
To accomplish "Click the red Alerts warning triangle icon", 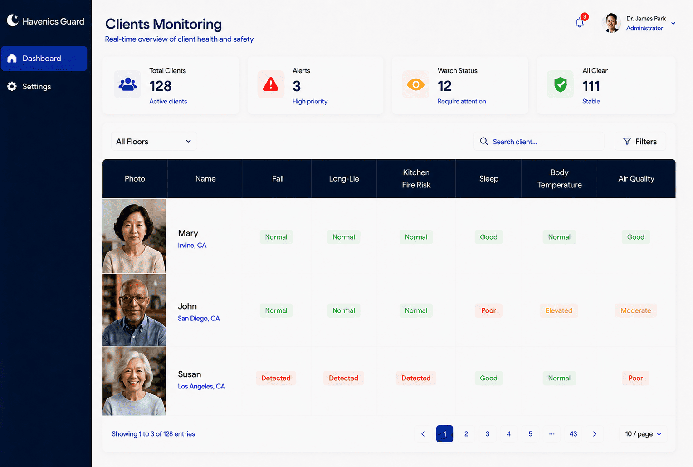I will click(x=271, y=84).
